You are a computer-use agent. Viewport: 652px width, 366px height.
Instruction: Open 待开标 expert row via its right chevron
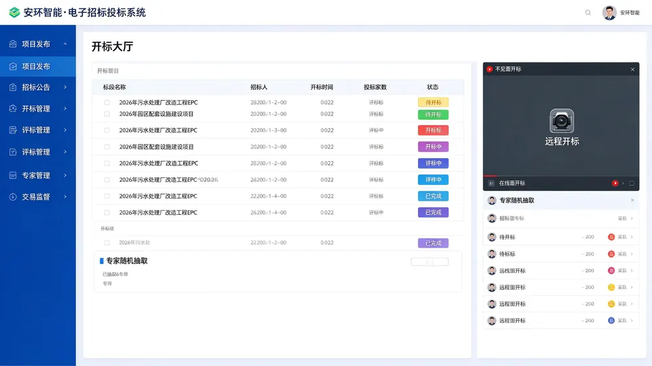[x=632, y=237]
